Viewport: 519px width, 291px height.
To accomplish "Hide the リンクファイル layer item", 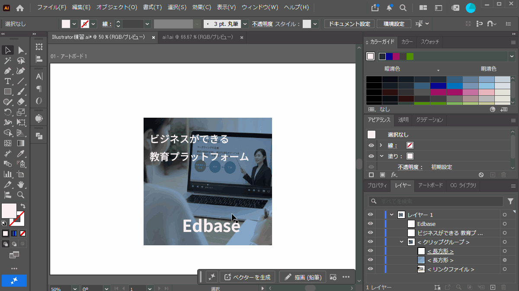I will [370, 269].
